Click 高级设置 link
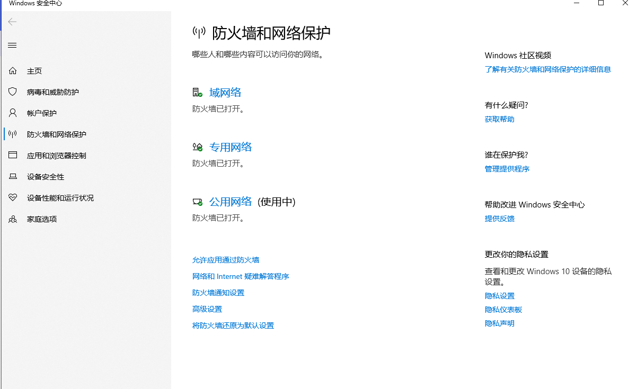Viewport: 637px width, 389px height. point(207,309)
